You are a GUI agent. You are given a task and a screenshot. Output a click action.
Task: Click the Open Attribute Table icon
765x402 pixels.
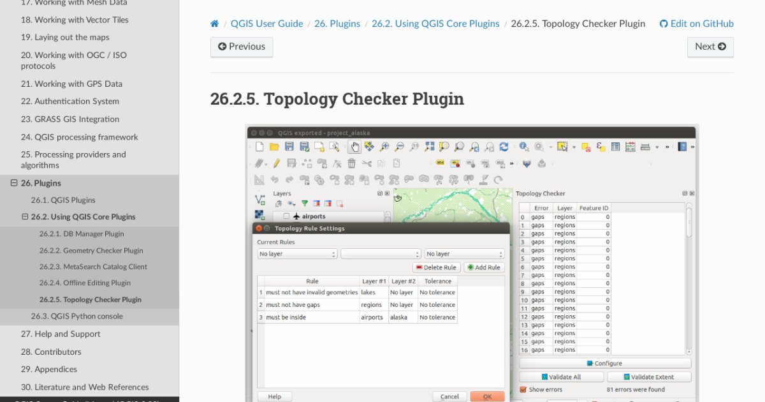point(615,147)
